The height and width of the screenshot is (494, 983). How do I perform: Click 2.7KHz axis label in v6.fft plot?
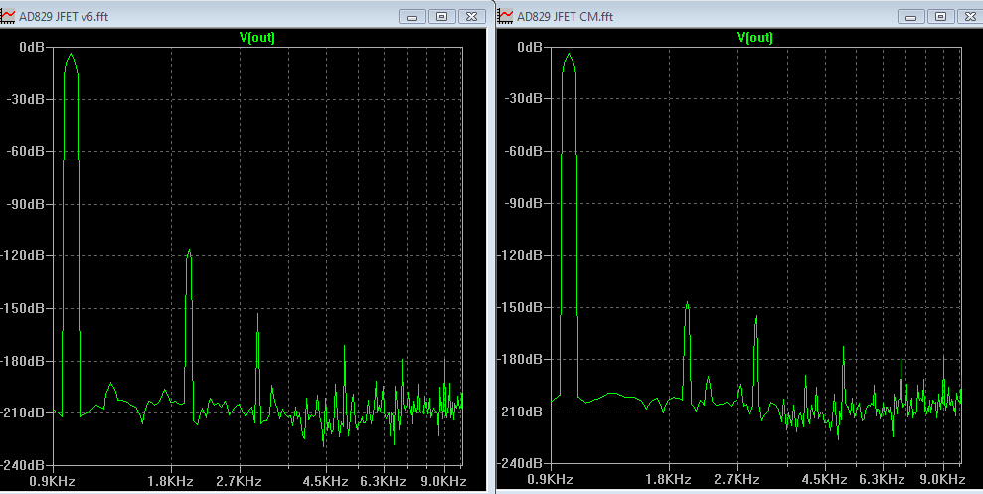pos(239,481)
